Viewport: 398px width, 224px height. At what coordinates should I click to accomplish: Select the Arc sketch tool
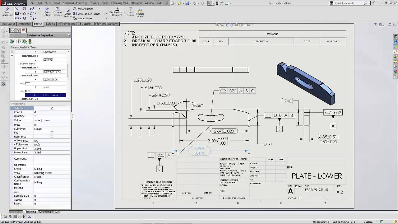click(24, 14)
